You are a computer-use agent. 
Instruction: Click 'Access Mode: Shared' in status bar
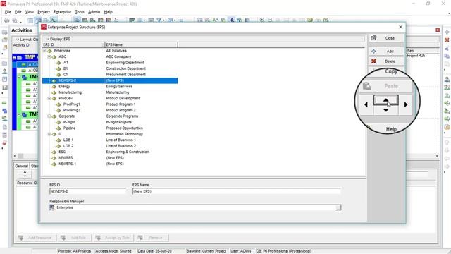point(113,251)
